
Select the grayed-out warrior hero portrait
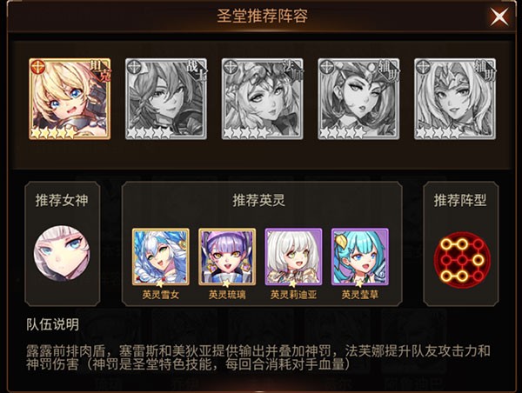tap(166, 99)
